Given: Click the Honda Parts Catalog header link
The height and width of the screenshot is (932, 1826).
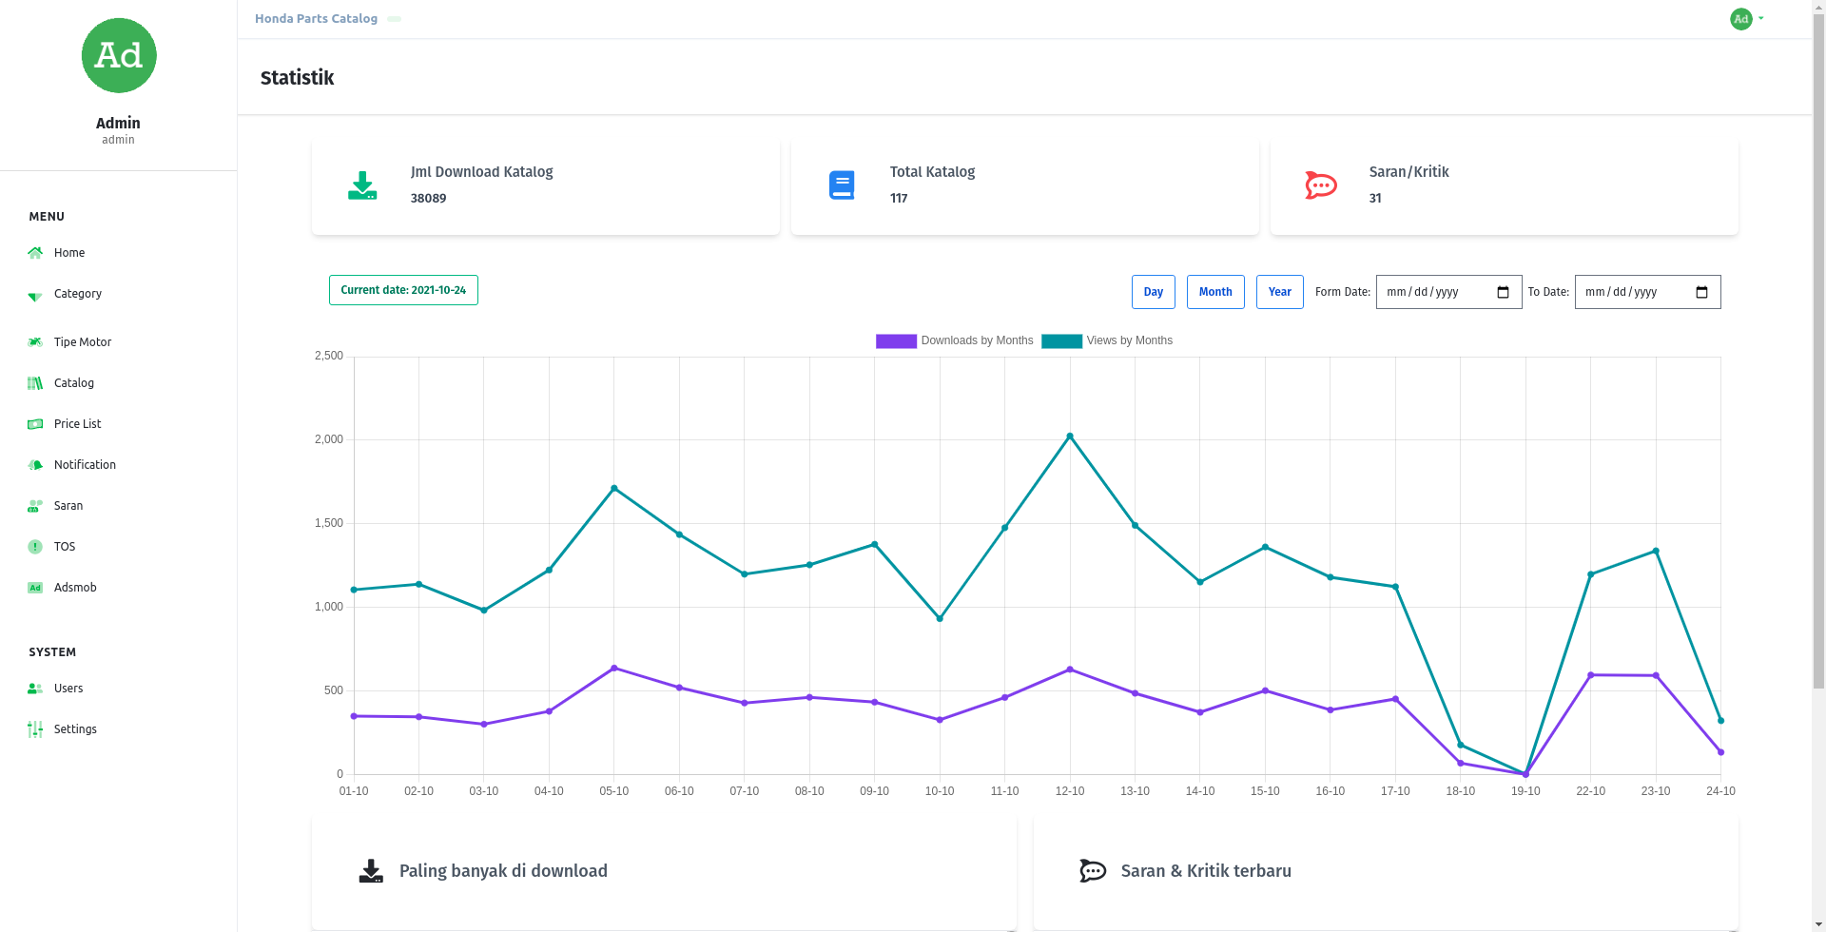Looking at the screenshot, I should coord(316,19).
